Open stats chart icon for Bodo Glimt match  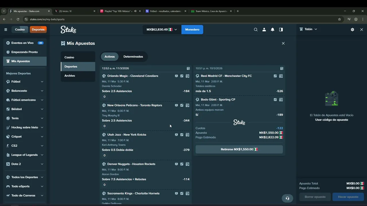coord(275,100)
